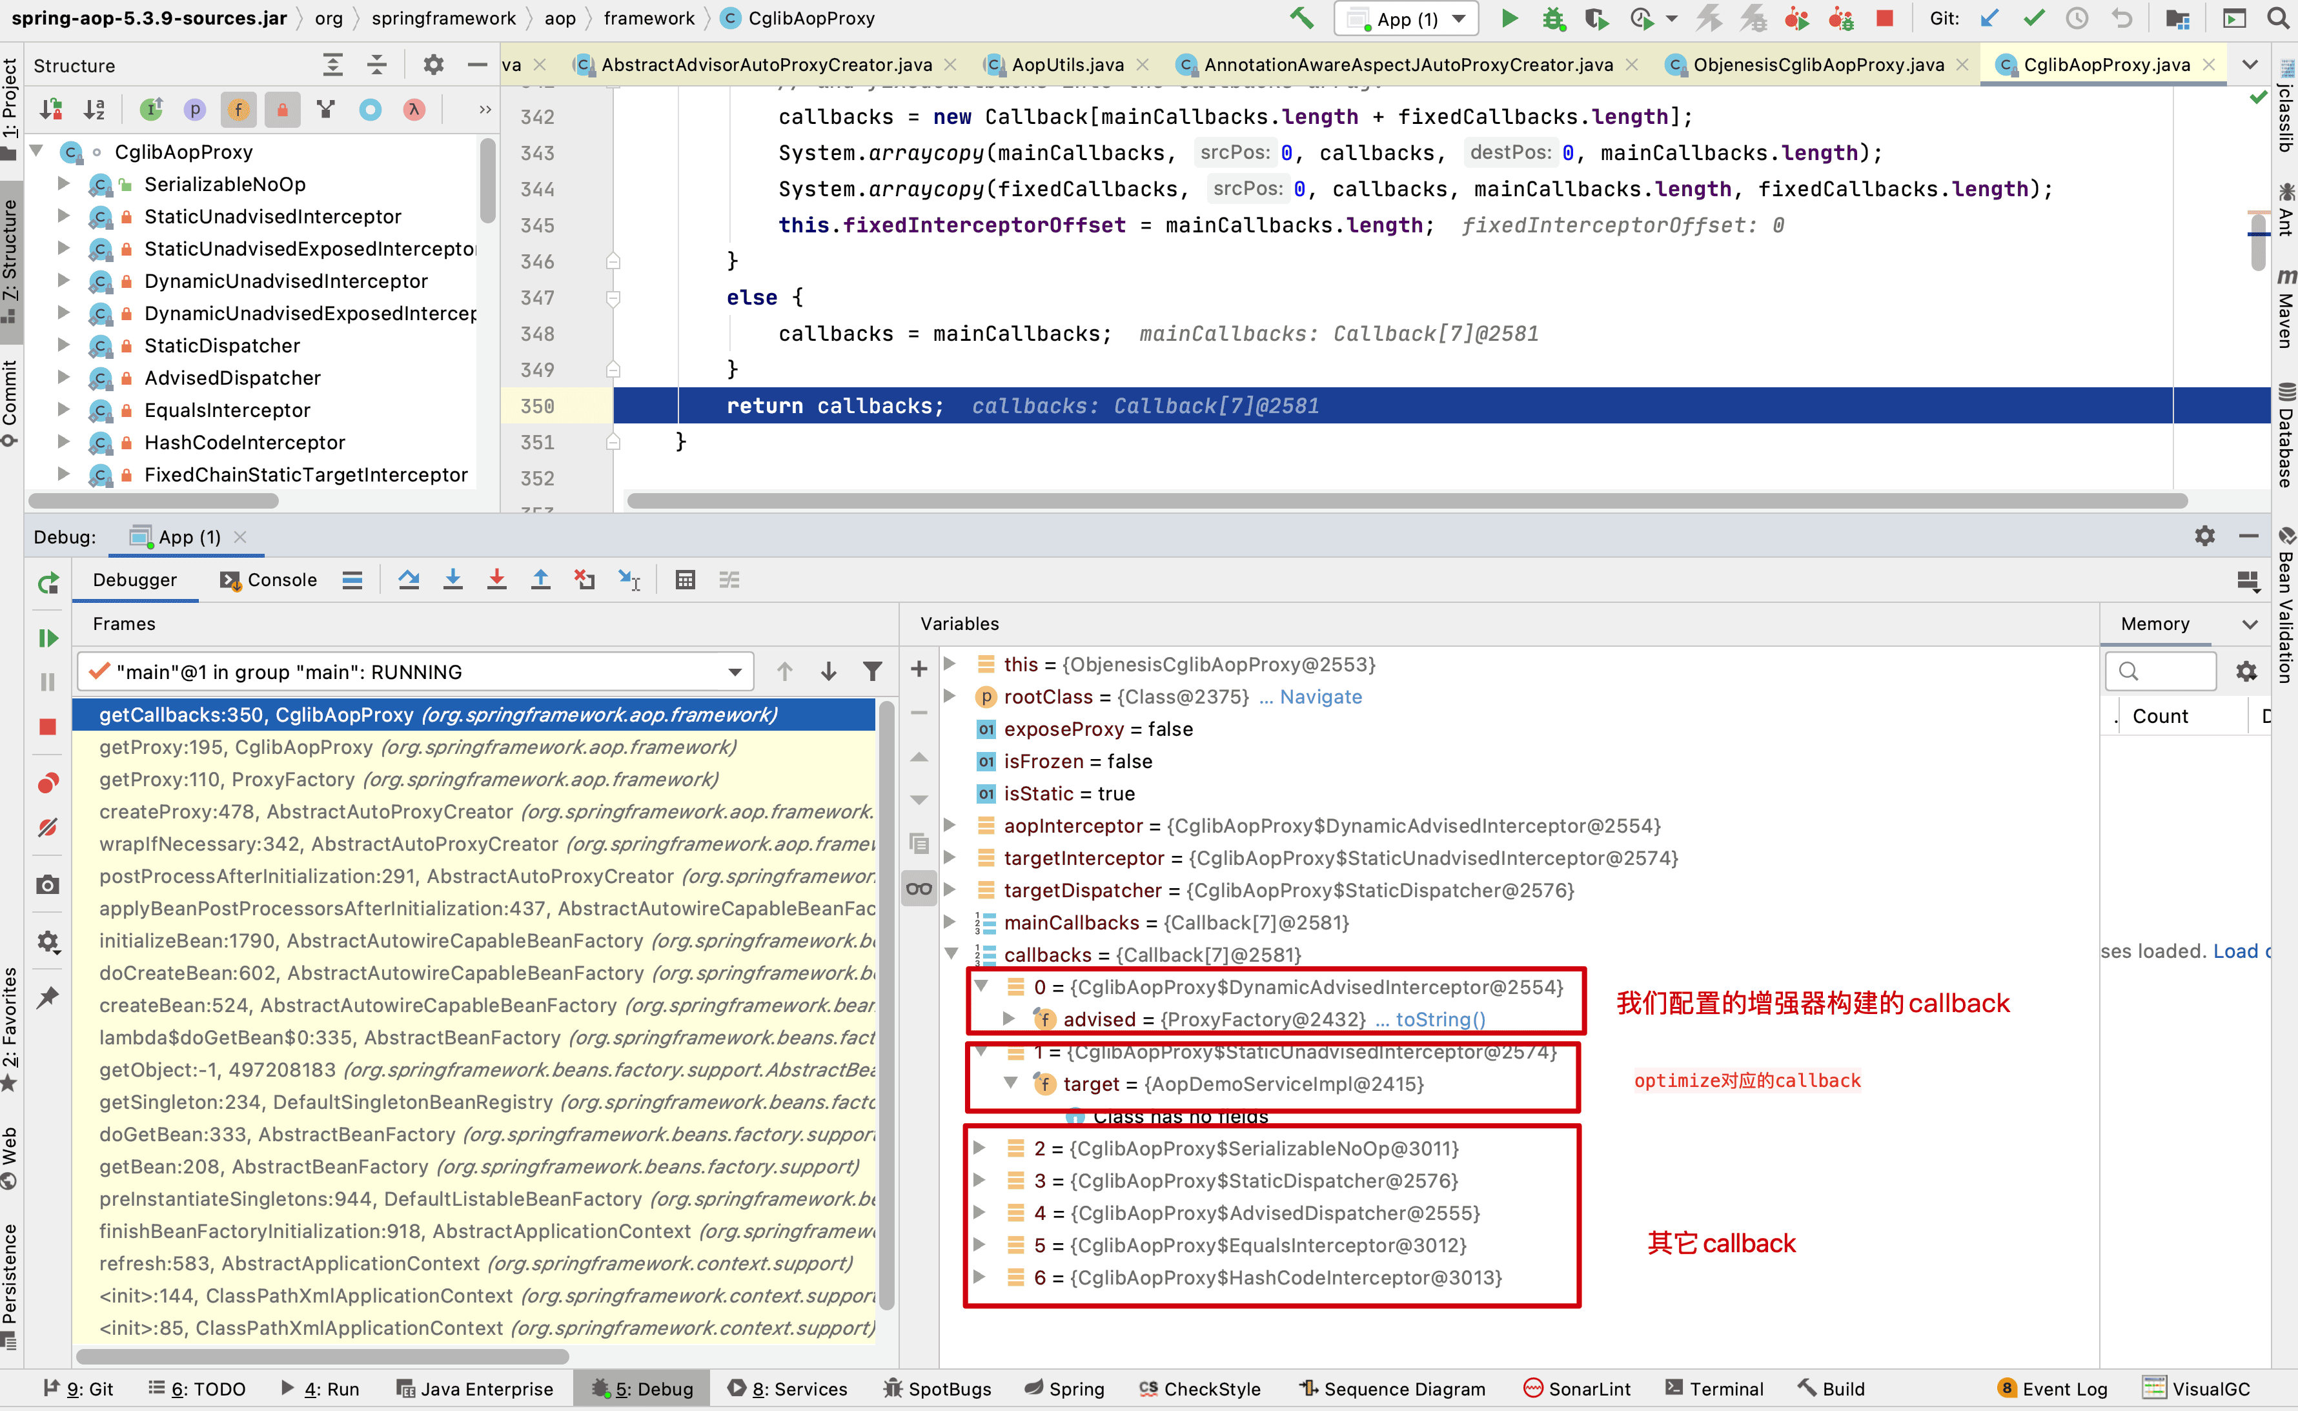
Task: Click the toString() link on advised
Action: tap(1439, 1019)
